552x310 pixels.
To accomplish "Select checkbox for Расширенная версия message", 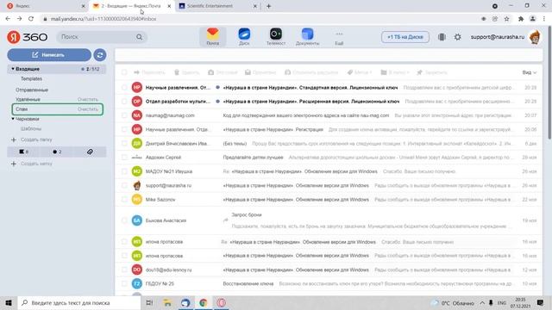I will pos(124,102).
